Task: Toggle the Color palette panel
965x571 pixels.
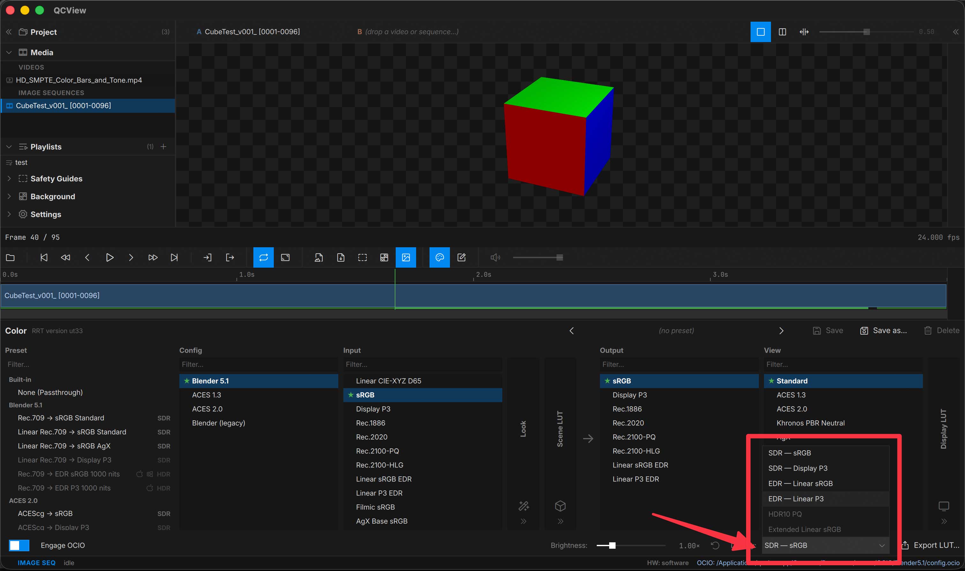Action: point(439,257)
